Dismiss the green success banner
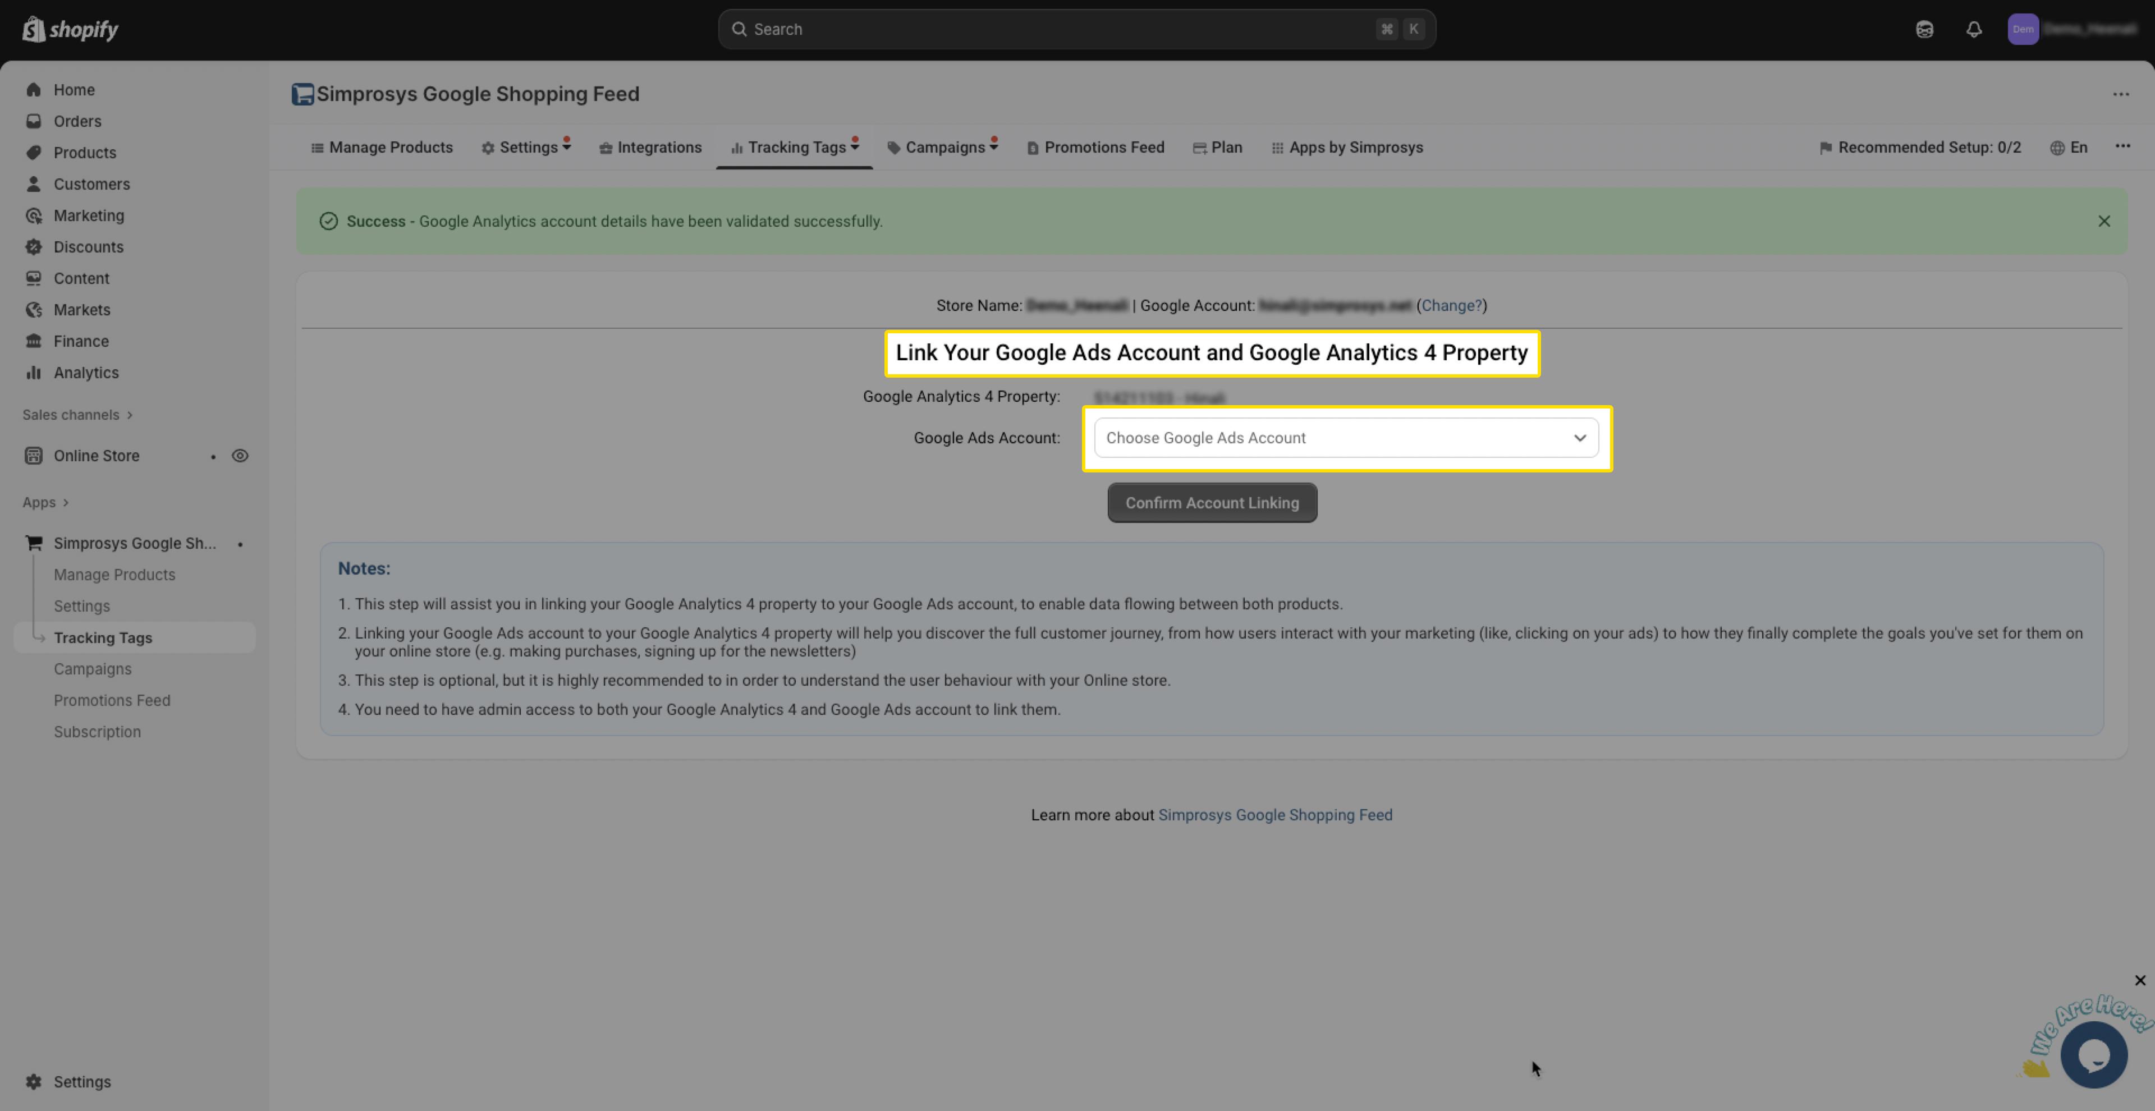This screenshot has width=2155, height=1111. 2103,222
